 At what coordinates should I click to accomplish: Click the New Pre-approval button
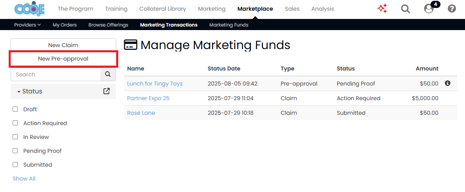coord(63,59)
